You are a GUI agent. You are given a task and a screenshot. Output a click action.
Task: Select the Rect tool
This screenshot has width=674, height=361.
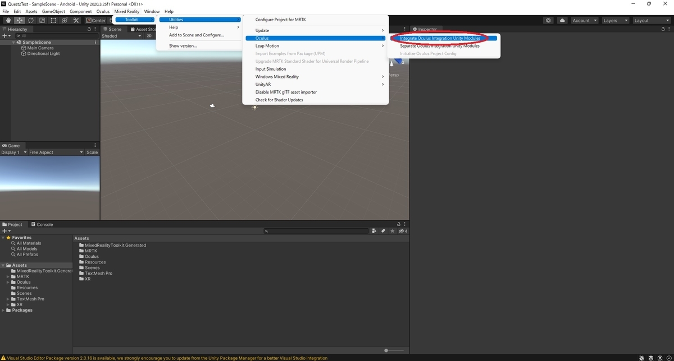click(53, 20)
